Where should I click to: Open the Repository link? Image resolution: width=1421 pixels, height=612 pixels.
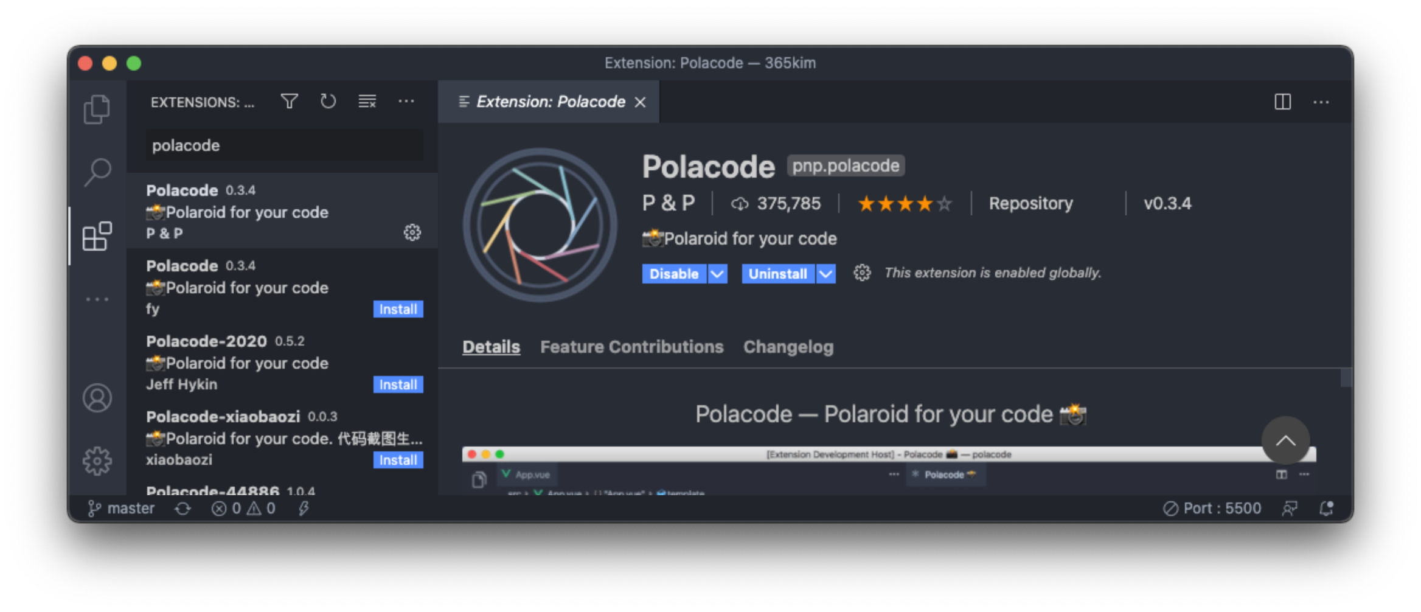pyautogui.click(x=1031, y=203)
